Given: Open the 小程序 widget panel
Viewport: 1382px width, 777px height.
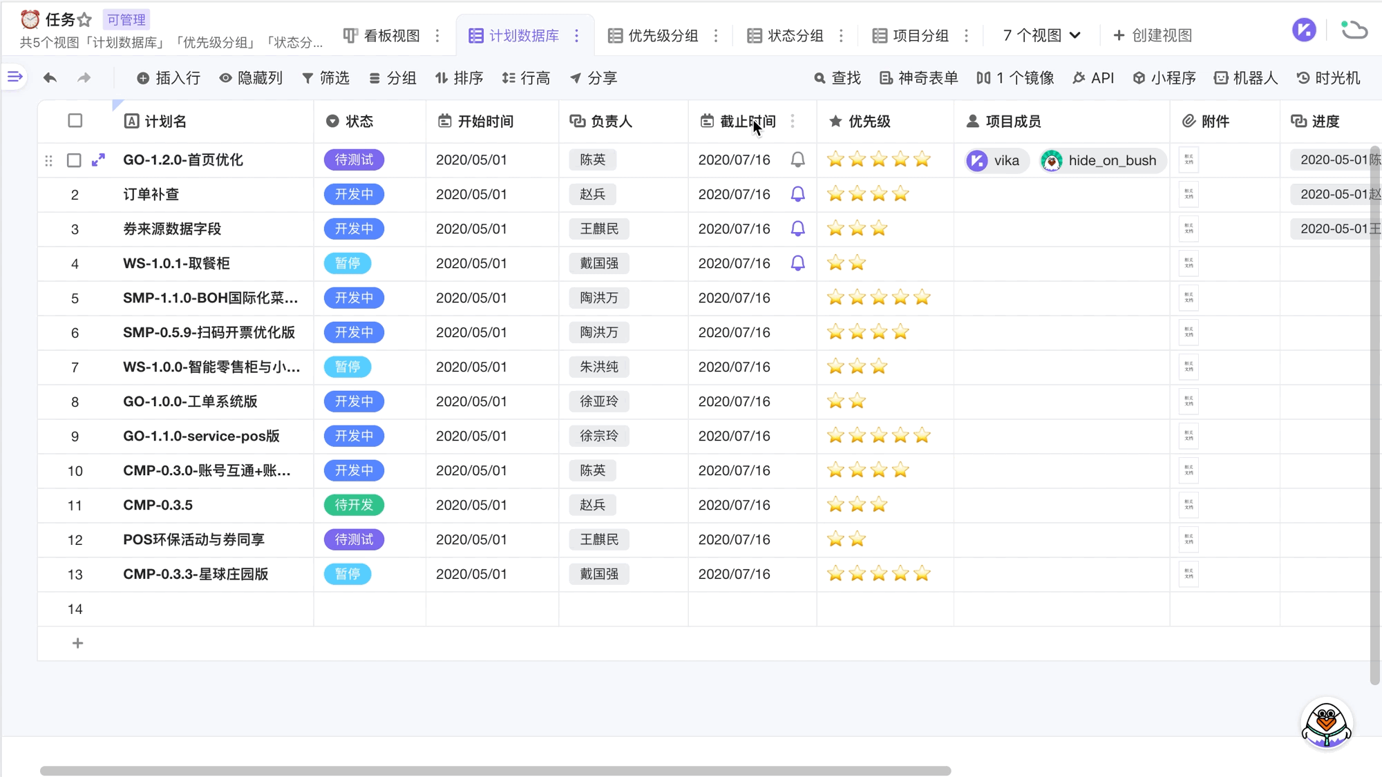Looking at the screenshot, I should pos(1164,78).
